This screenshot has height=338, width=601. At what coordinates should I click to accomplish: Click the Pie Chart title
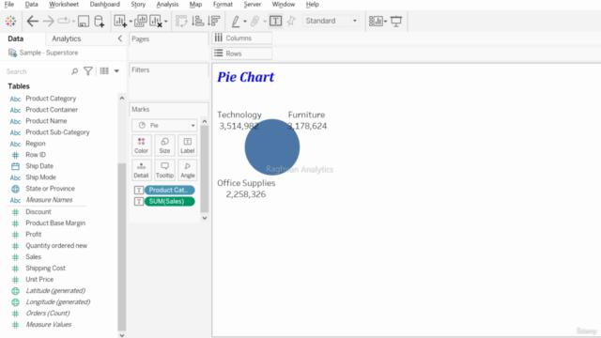tap(246, 77)
